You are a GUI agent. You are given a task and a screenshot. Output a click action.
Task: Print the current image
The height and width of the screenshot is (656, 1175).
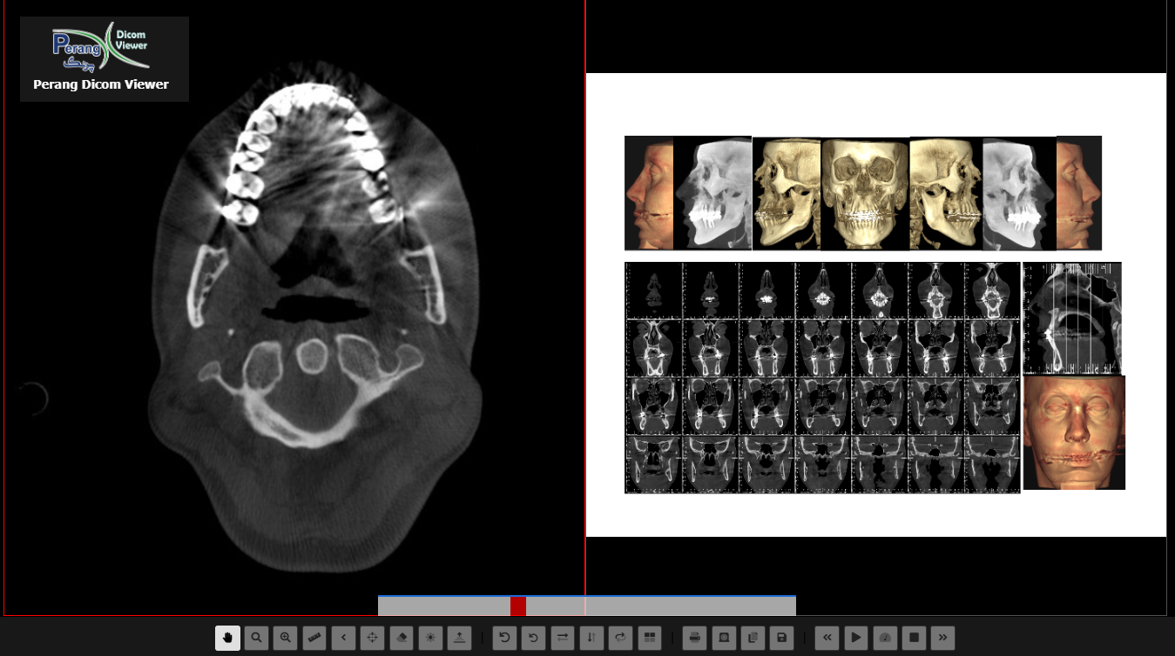pos(694,638)
